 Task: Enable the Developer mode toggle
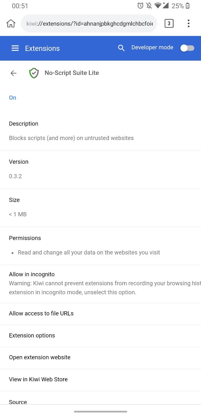[187, 48]
